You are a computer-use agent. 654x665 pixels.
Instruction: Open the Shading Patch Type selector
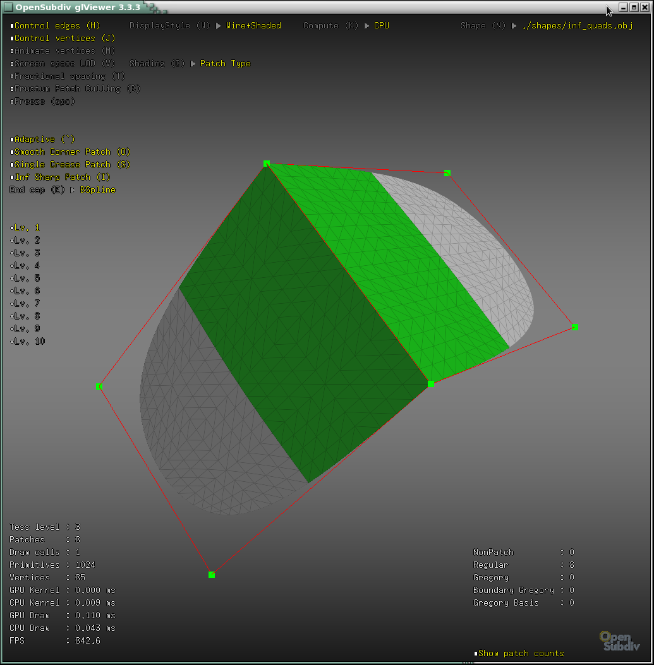(x=225, y=63)
